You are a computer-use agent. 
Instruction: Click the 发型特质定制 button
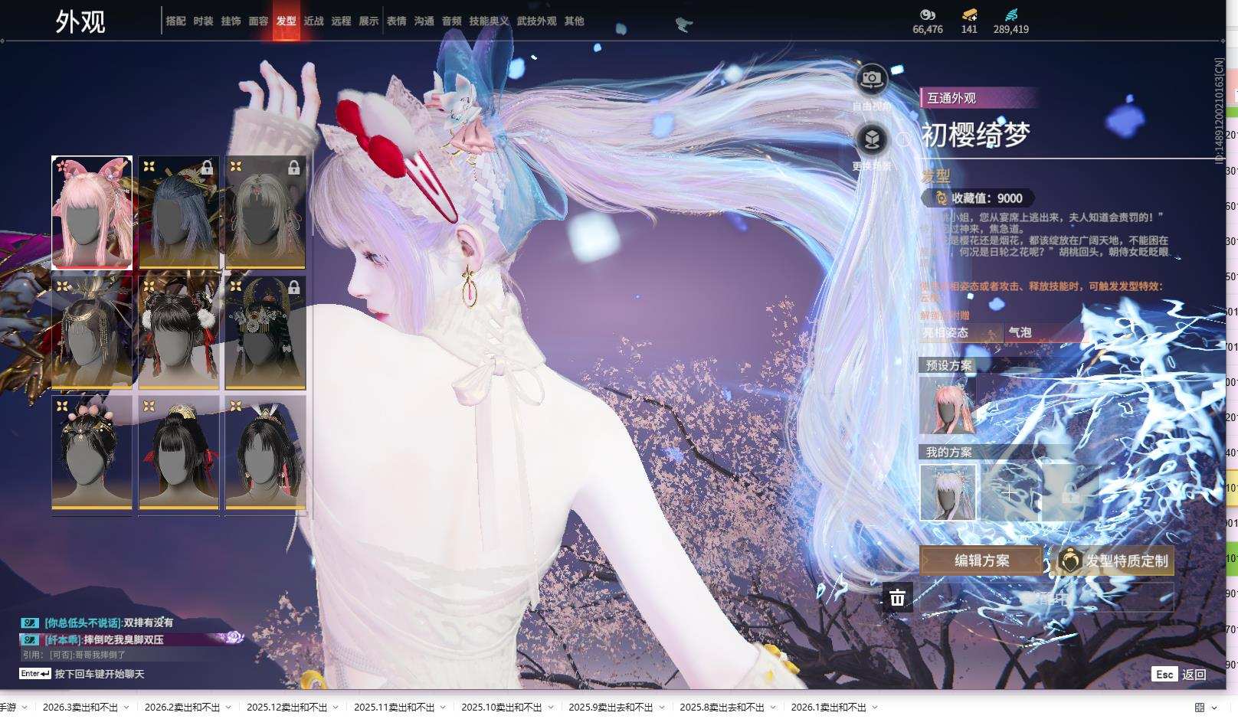tap(1115, 560)
